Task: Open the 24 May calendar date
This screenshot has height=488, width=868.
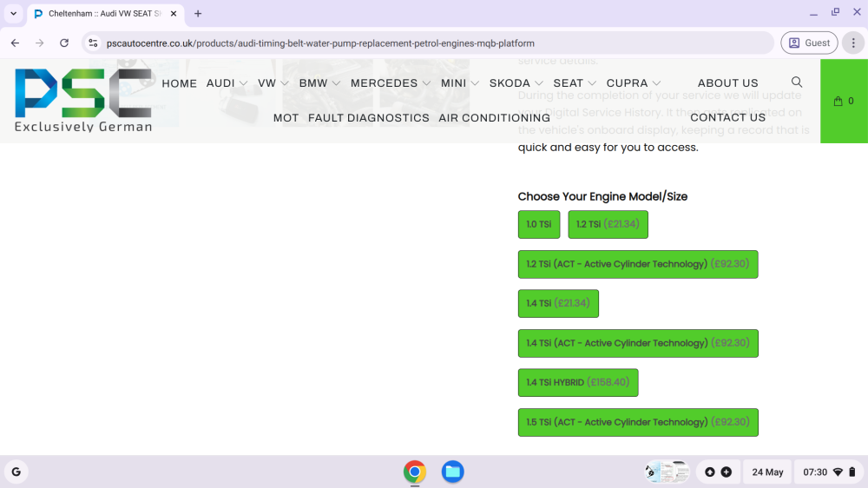Action: click(767, 472)
